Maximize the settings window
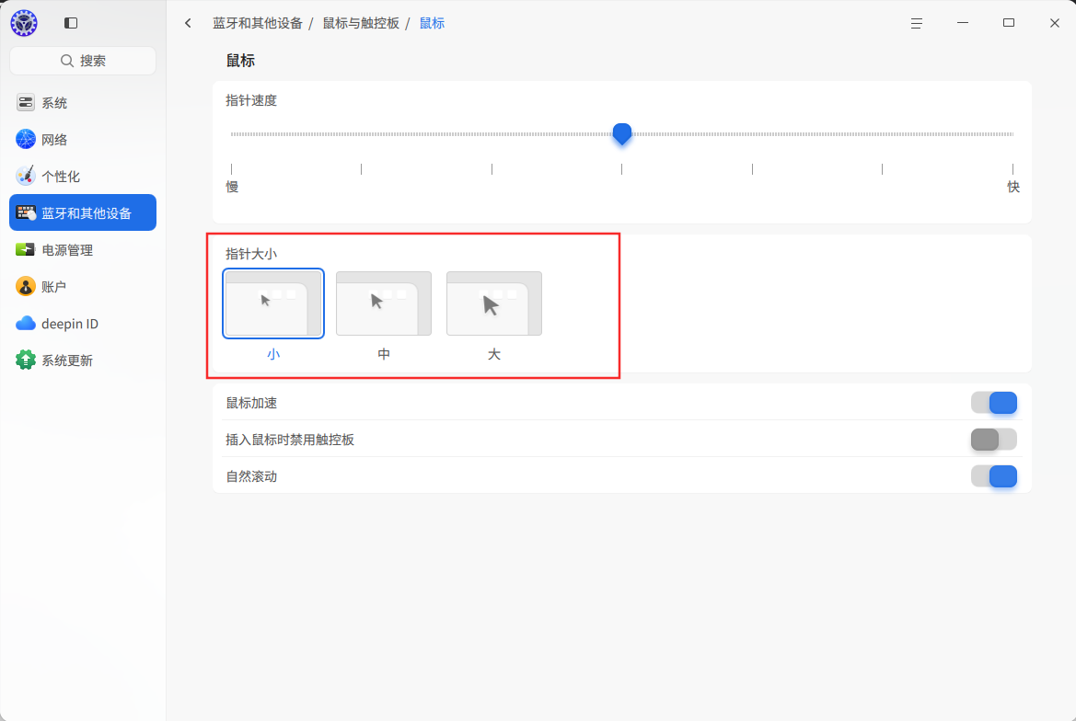The height and width of the screenshot is (721, 1076). point(1009,23)
